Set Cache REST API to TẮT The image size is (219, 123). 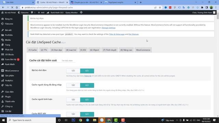point(73,114)
